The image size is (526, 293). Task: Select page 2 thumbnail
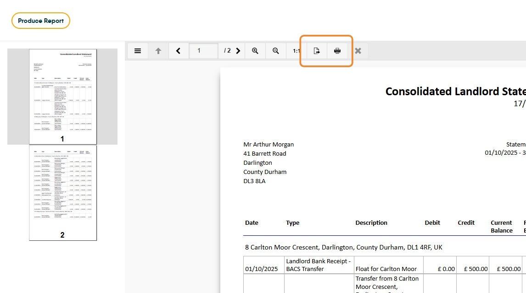63,193
